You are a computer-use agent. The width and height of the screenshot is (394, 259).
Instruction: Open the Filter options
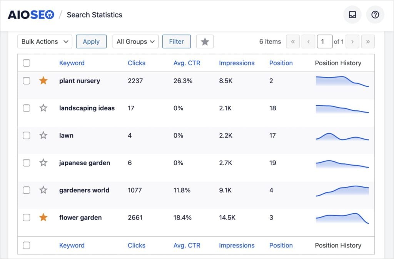coord(176,42)
